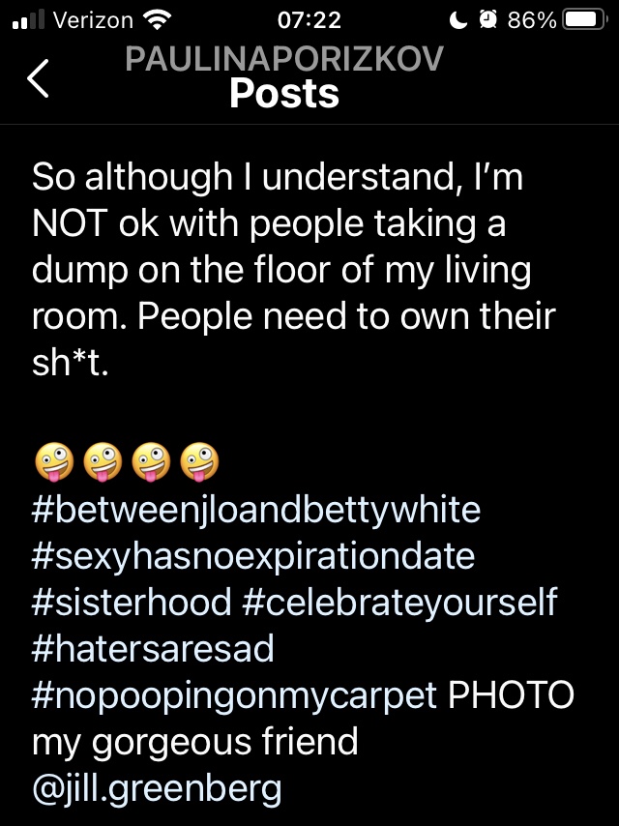Tap the PAULINAPORIZKOV username header
The width and height of the screenshot is (619, 826).
point(284,60)
